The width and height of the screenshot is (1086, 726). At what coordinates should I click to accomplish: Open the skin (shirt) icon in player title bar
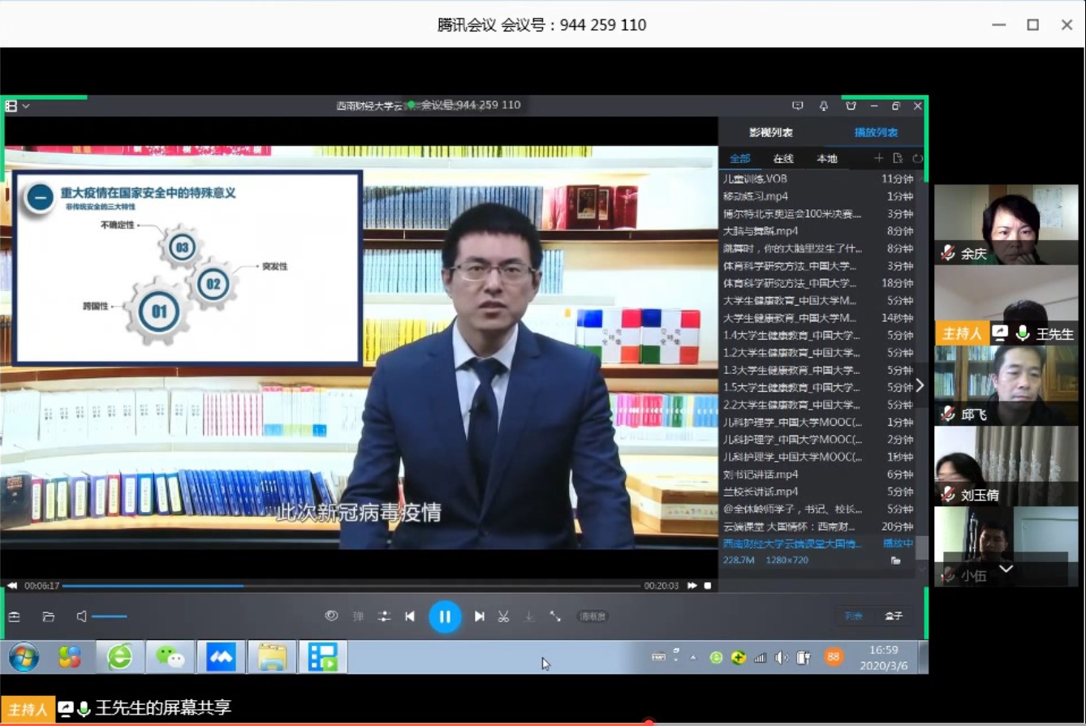[851, 105]
